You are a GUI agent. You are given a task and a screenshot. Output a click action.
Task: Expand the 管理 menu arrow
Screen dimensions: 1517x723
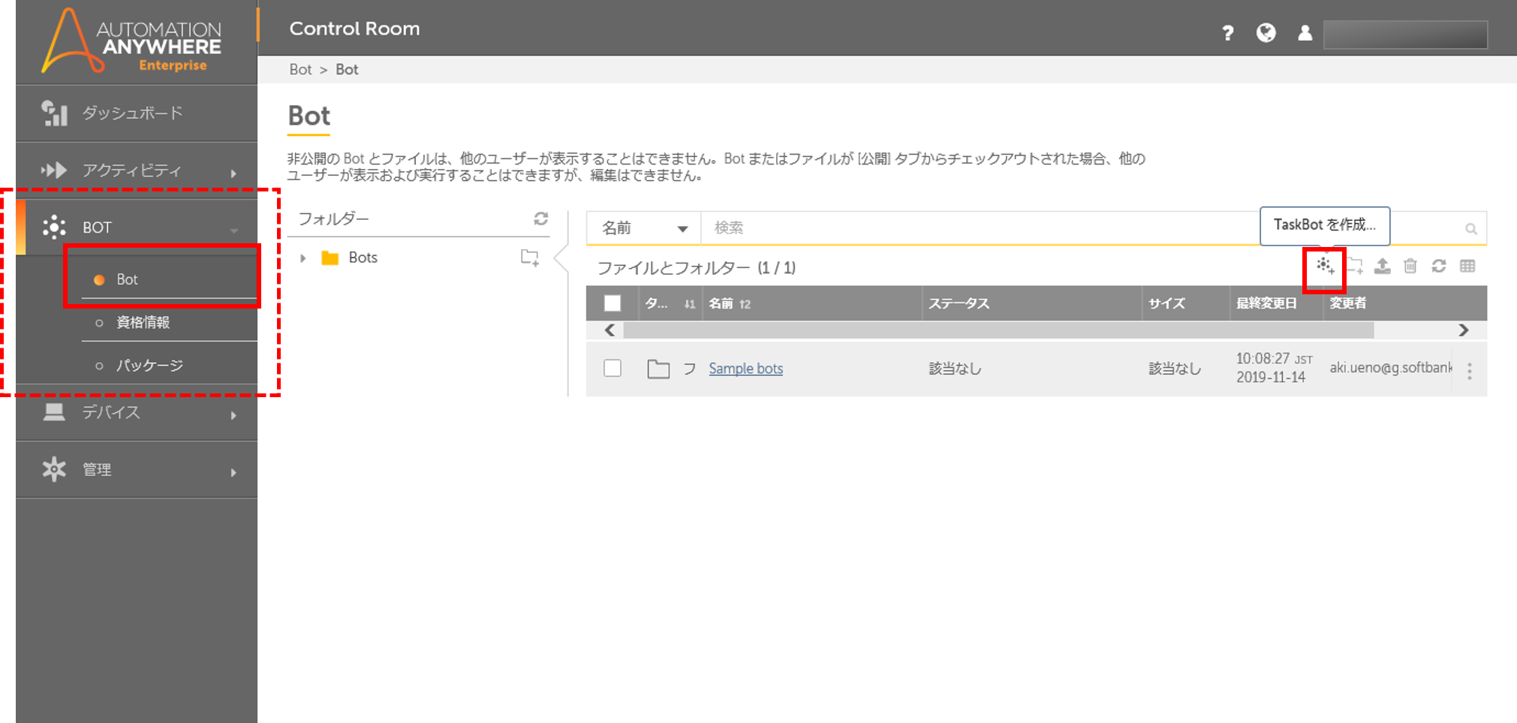pos(233,472)
